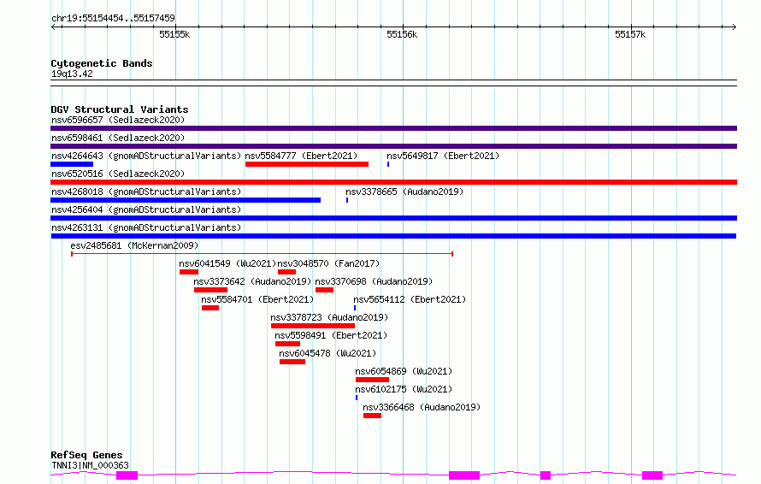Click the nsv4256404 gnomAD blue bar
761x484 pixels.
pyautogui.click(x=393, y=218)
